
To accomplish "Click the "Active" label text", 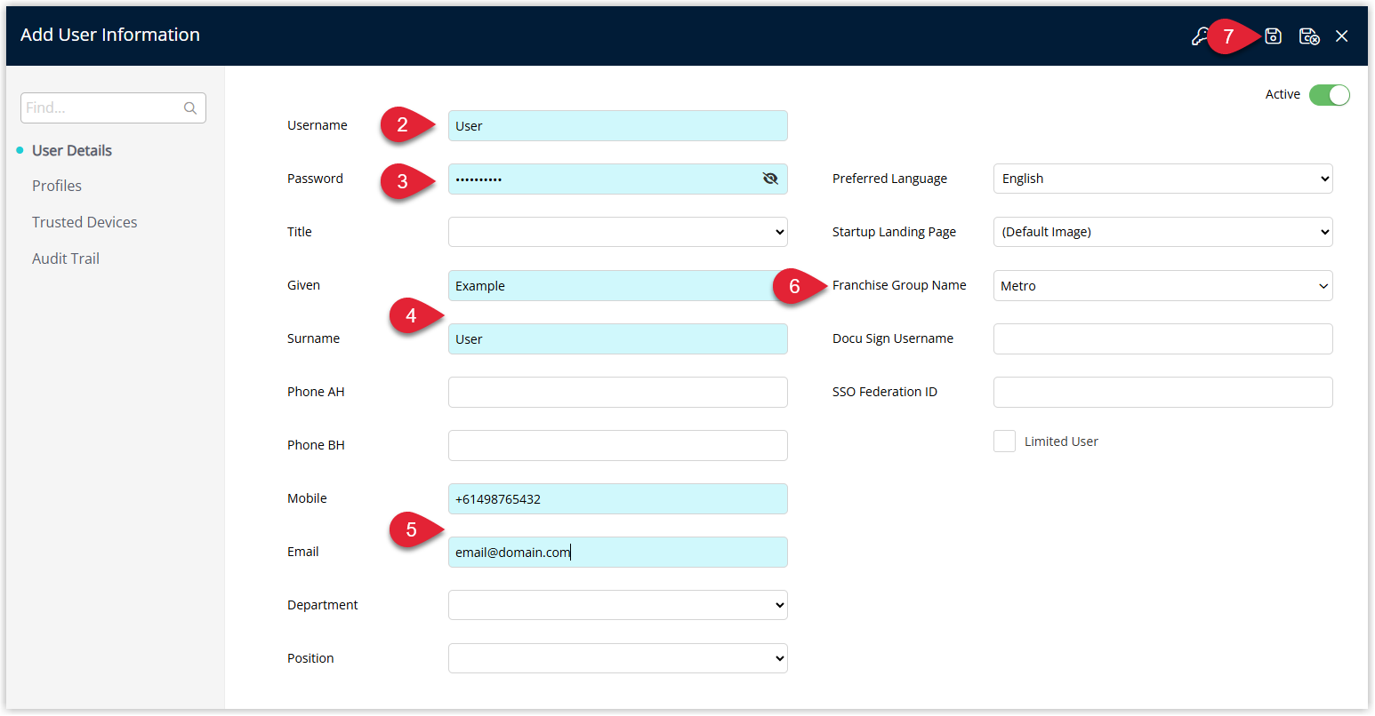I will [x=1283, y=94].
